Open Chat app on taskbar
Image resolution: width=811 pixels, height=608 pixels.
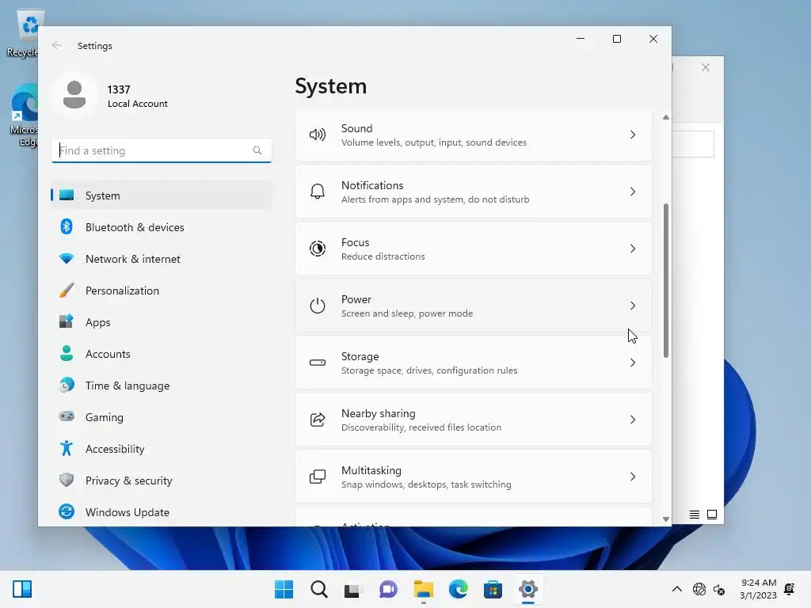388,589
